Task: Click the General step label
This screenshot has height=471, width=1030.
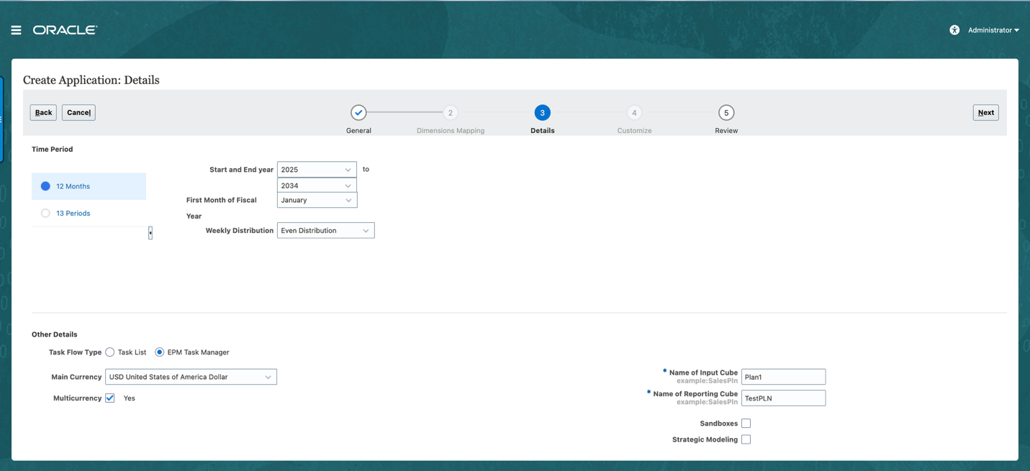Action: click(x=358, y=131)
